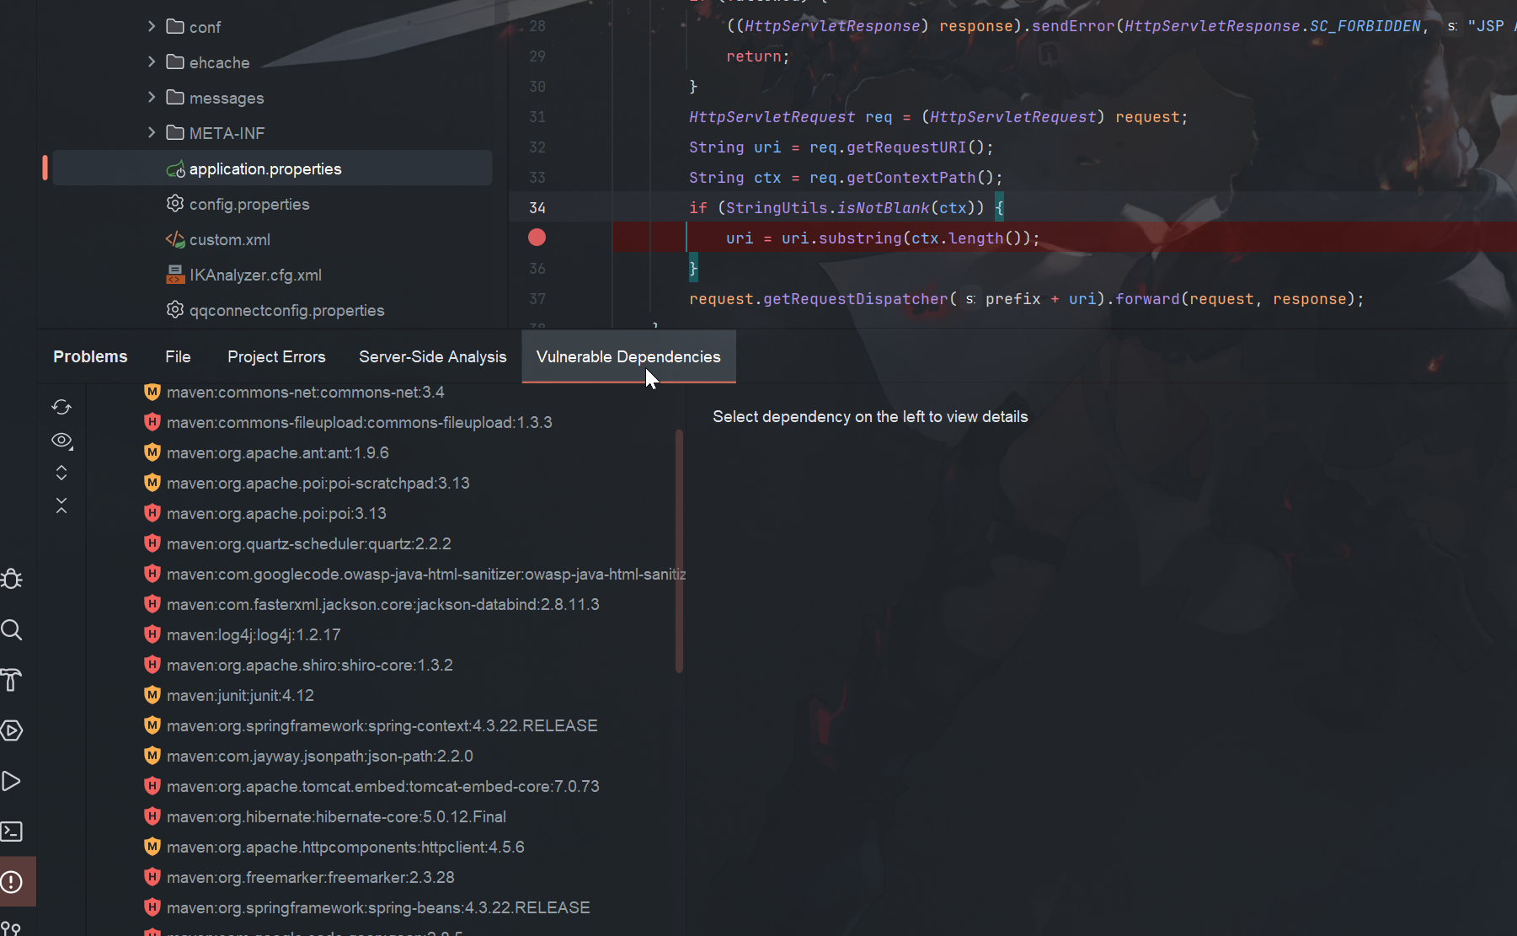The height and width of the screenshot is (936, 1517).
Task: Open the Terminal tool window icon
Action: coord(12,832)
